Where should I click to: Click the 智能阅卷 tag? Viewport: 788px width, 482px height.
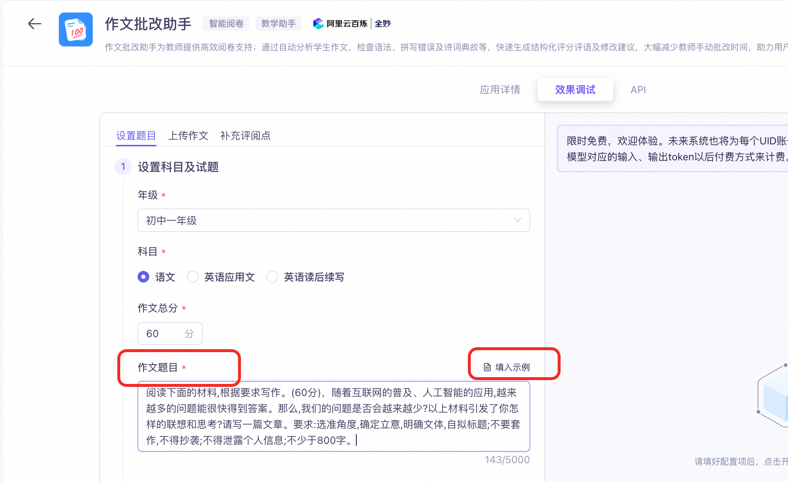(226, 24)
